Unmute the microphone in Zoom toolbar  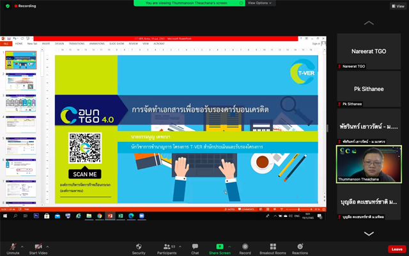(x=13, y=249)
